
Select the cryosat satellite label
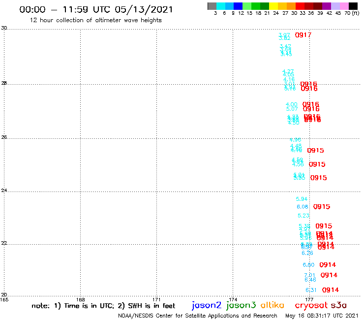pos(311,305)
